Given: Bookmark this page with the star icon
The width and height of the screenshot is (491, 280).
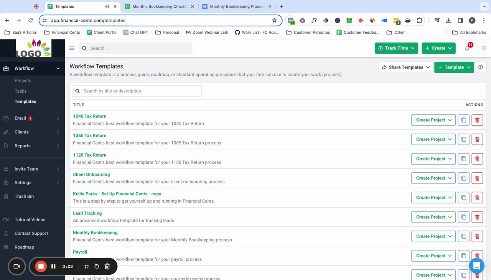Looking at the screenshot, I should click(274, 20).
